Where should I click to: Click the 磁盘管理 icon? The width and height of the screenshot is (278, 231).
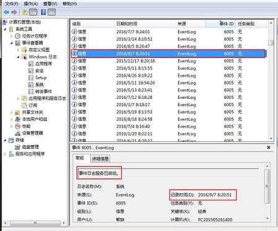pos(18,147)
